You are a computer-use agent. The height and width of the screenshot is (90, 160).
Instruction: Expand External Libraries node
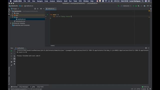[x=11, y=23]
